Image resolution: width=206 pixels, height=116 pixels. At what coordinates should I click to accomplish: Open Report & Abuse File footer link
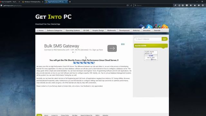pos(86,115)
